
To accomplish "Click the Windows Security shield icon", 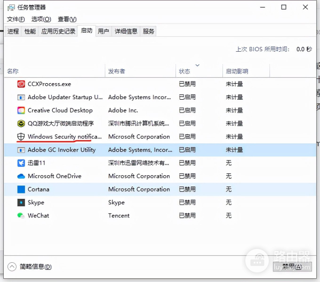I will point(21,137).
